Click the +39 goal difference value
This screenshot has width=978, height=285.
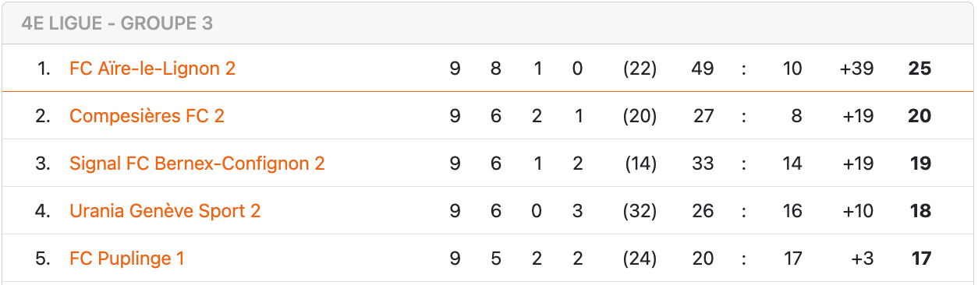point(856,69)
